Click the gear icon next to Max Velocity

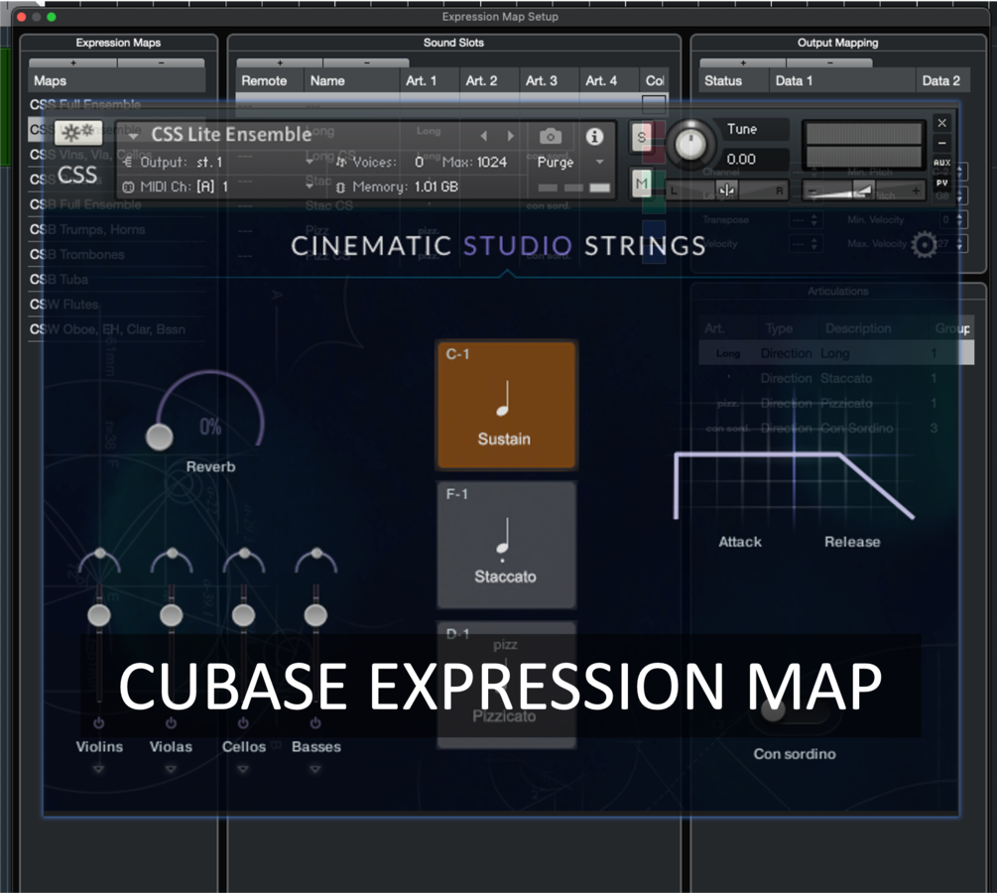pyautogui.click(x=926, y=245)
